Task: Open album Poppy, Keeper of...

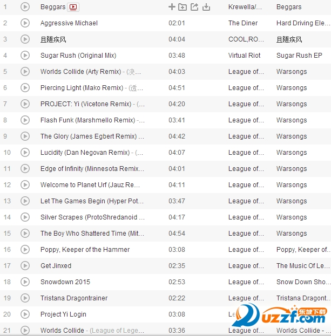Action: (303, 249)
